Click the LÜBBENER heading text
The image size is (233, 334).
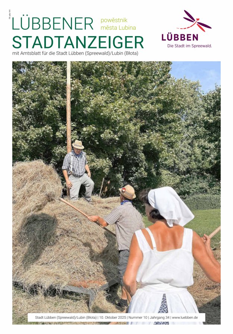53,23
